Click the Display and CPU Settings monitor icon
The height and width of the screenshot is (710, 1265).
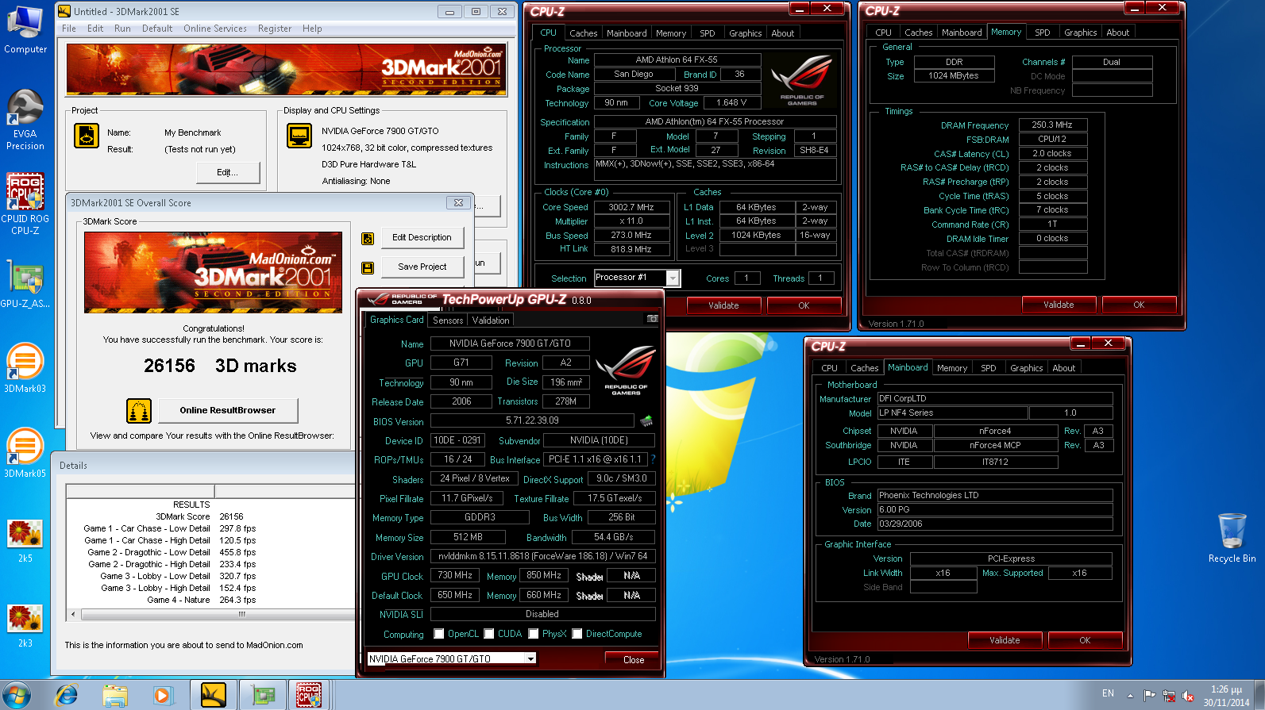click(299, 136)
